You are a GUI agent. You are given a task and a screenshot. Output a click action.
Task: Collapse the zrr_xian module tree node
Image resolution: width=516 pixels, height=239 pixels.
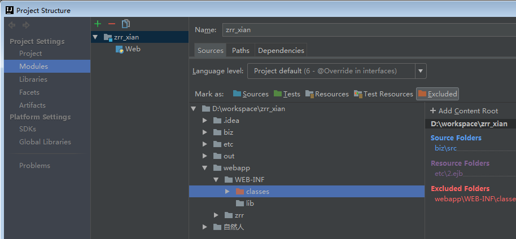click(x=95, y=37)
